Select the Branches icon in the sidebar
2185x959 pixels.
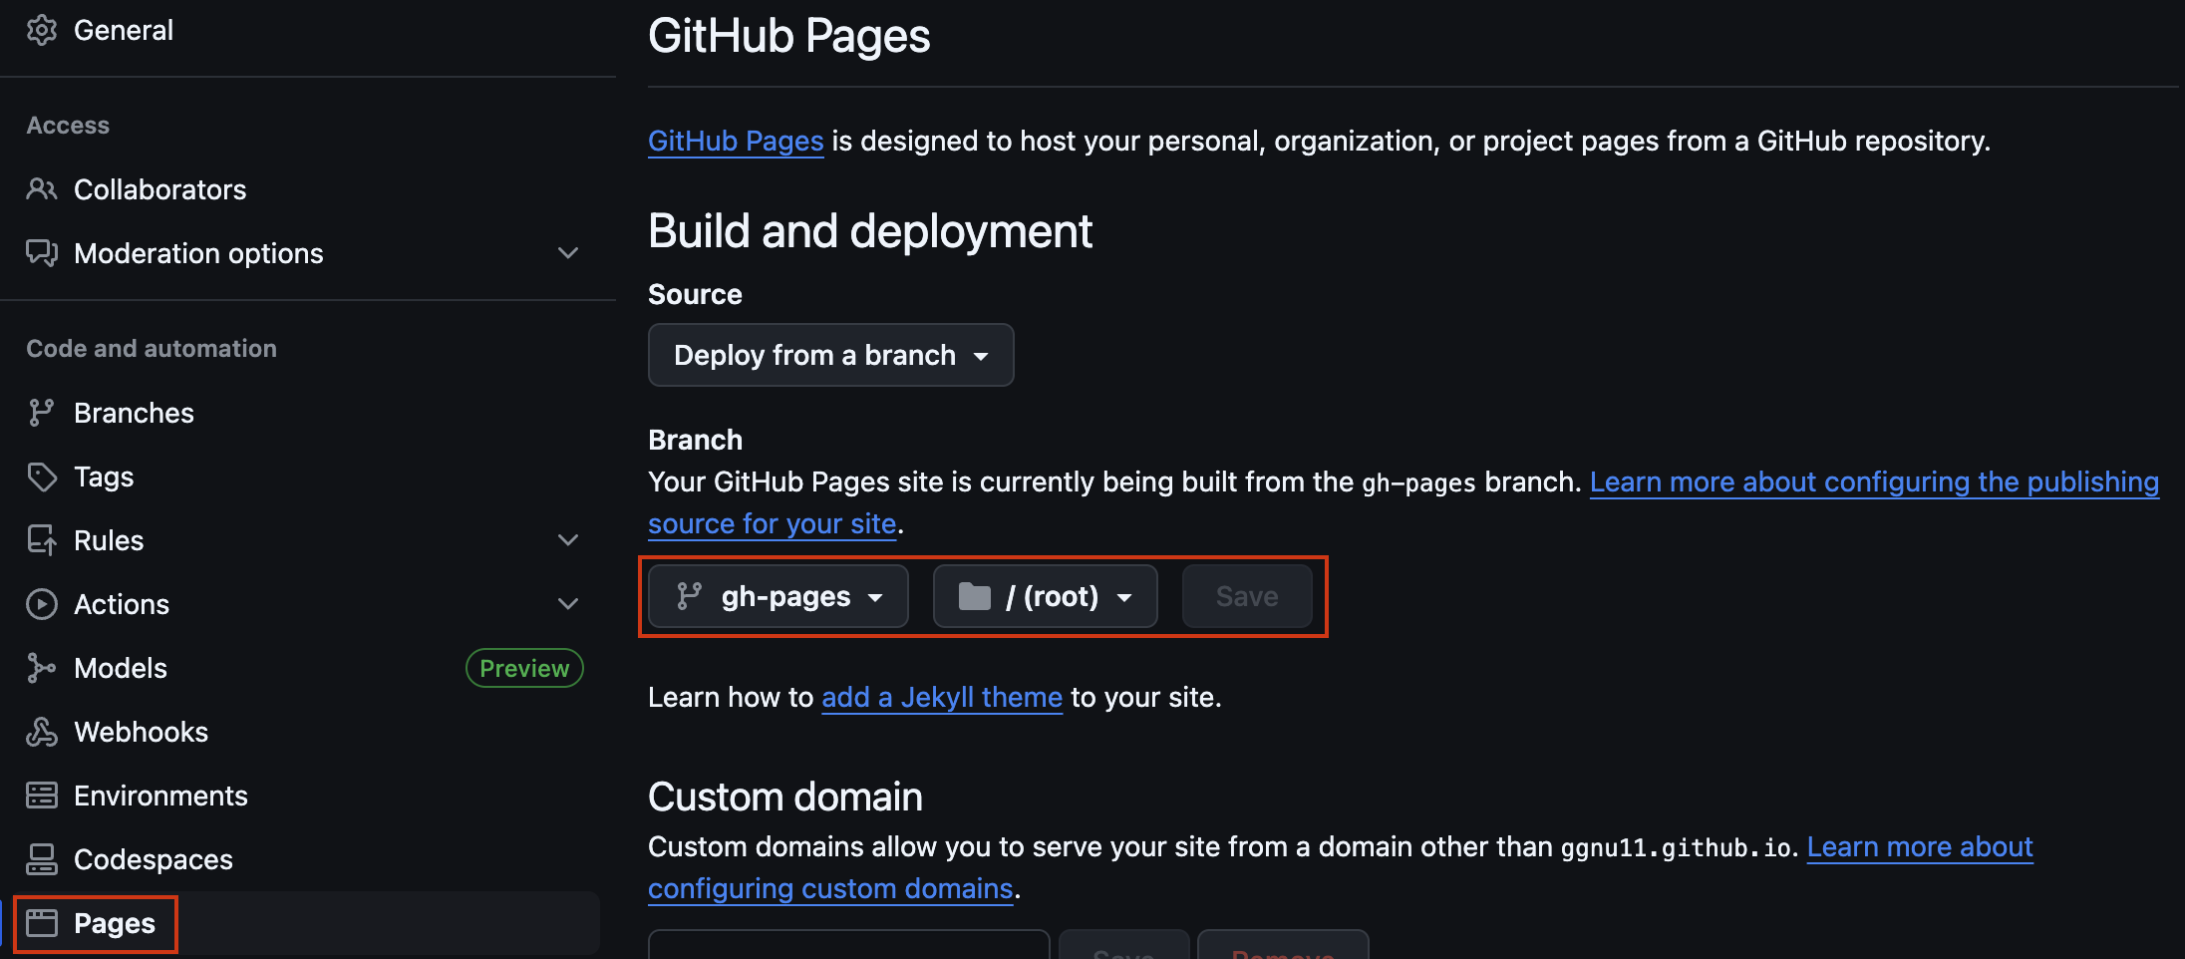coord(42,412)
